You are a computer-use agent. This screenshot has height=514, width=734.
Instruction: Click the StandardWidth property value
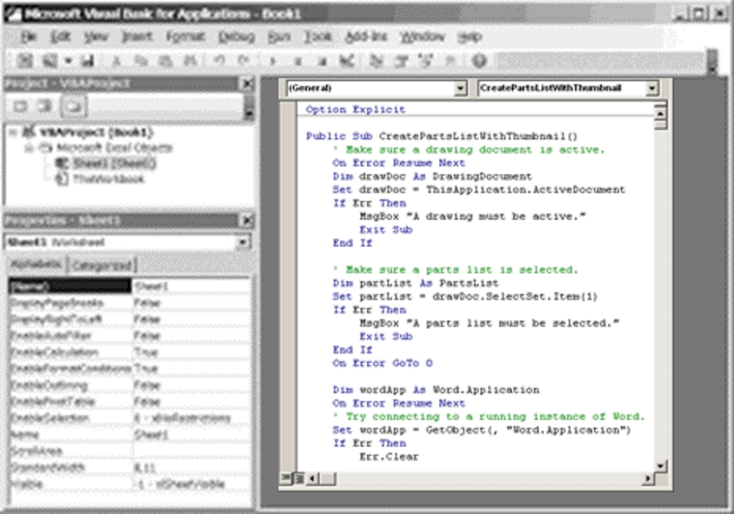(x=145, y=467)
